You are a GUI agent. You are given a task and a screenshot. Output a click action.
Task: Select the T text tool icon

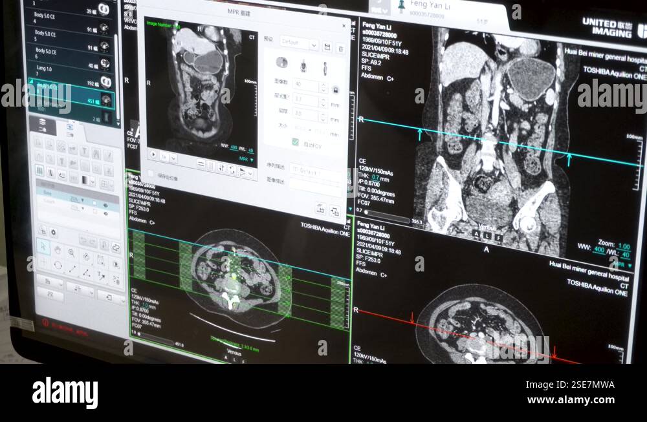point(84,151)
